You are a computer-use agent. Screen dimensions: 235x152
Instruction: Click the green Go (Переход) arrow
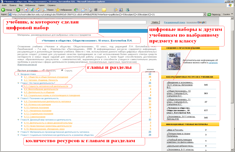coord(209,15)
